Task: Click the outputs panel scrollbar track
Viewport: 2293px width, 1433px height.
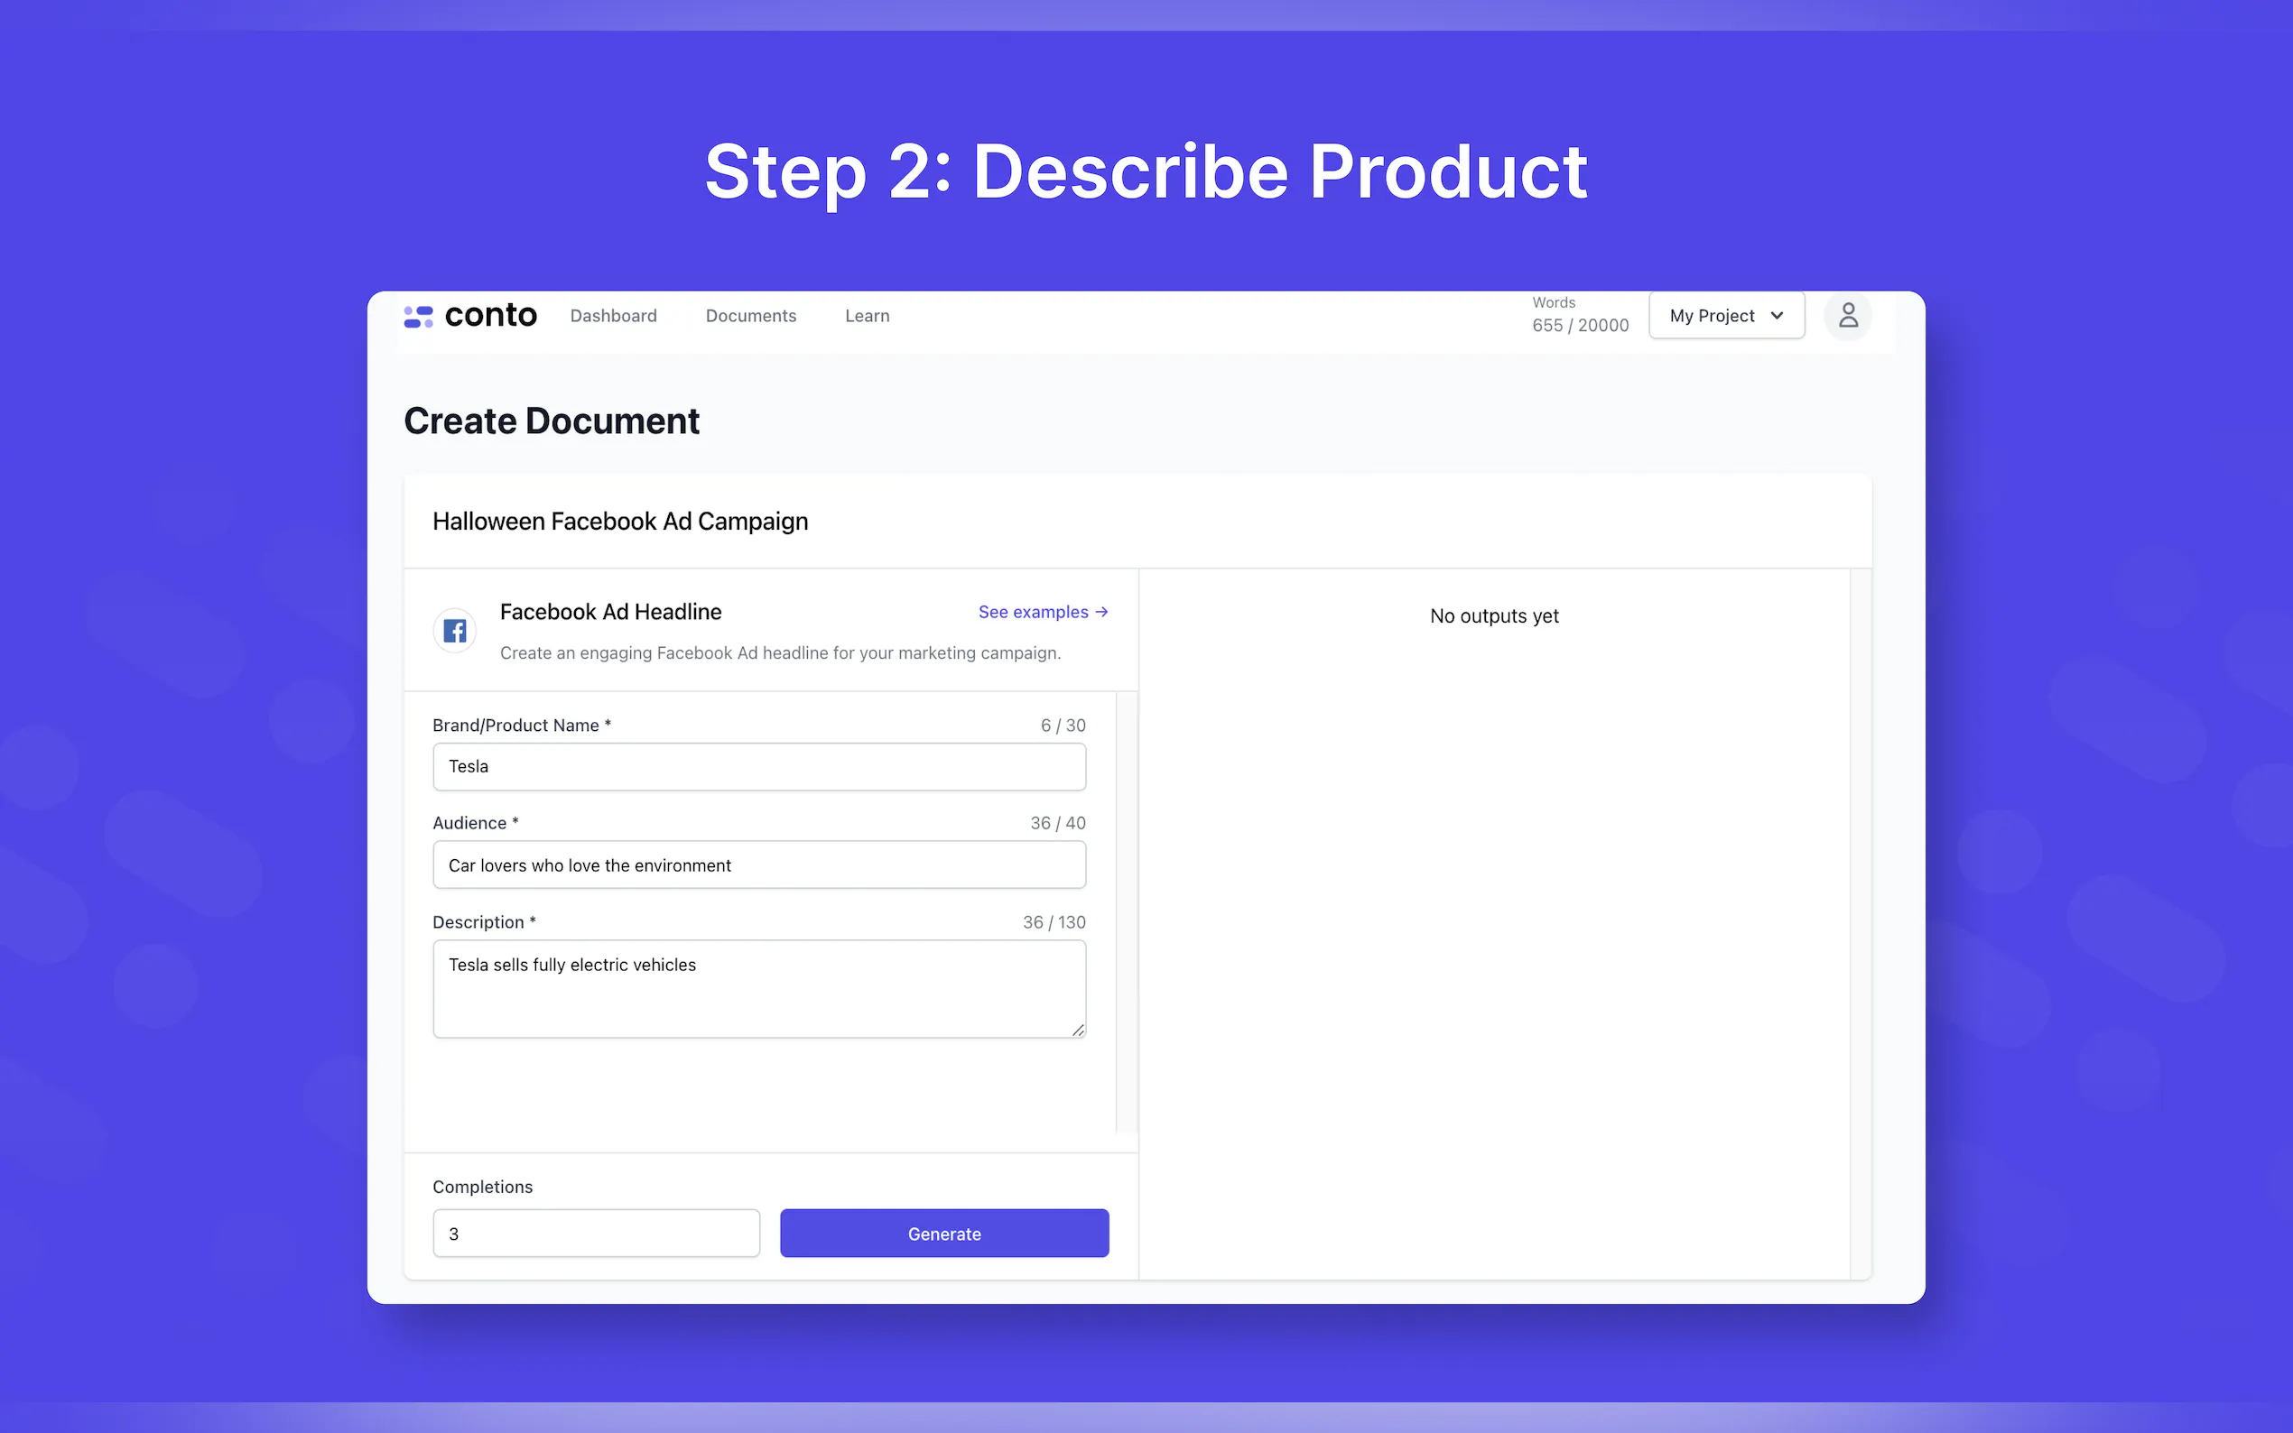Action: 1860,923
